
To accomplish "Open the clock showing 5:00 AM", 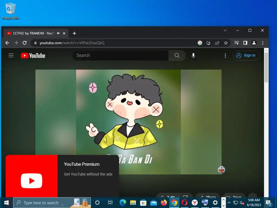I will click(x=254, y=203).
